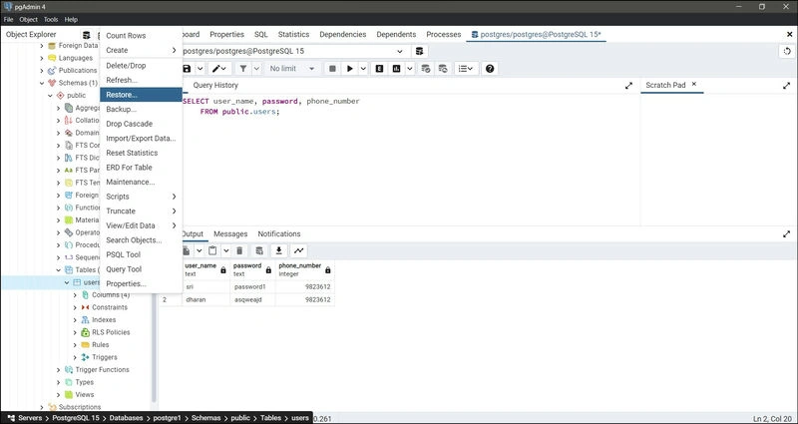The height and width of the screenshot is (424, 798).
Task: Choose Properties... from the context menu
Action: coord(141,284)
